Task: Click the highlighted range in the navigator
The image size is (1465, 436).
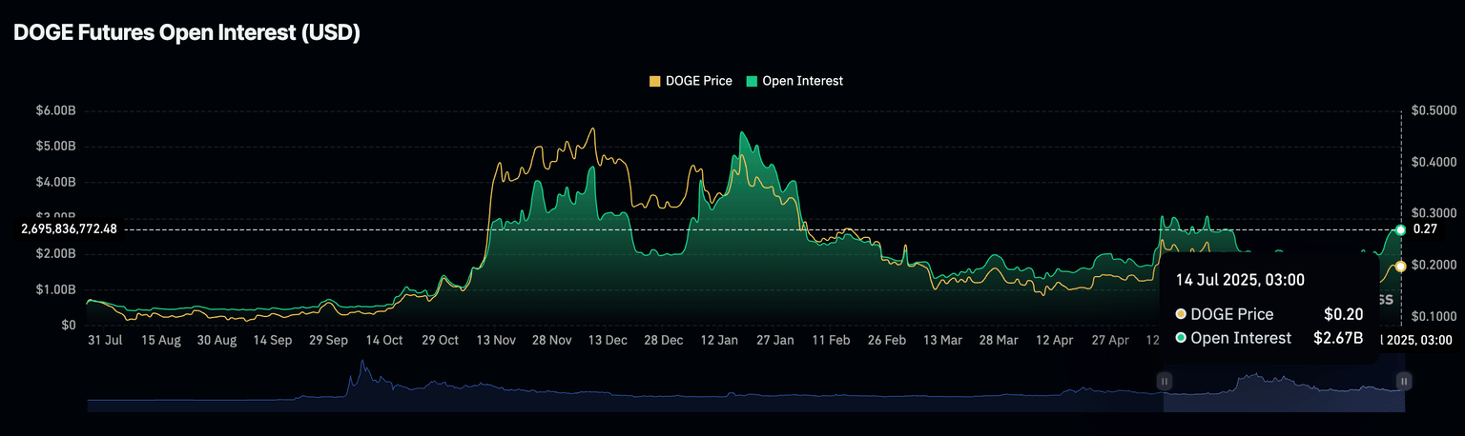Action: [x=1283, y=392]
